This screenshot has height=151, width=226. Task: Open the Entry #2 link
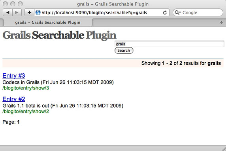tap(14, 99)
